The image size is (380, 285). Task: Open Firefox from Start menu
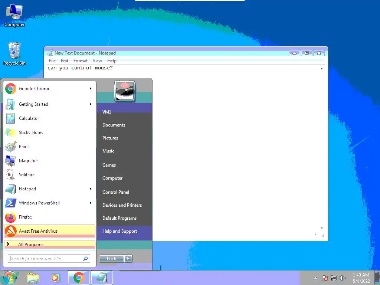tap(50, 217)
